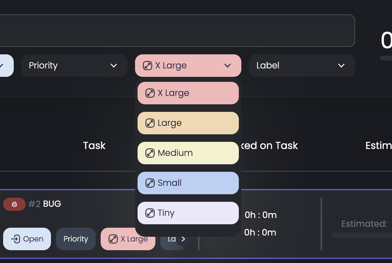Select Tiny from the size menu
Screen dimensions: 392x263
tap(188, 213)
